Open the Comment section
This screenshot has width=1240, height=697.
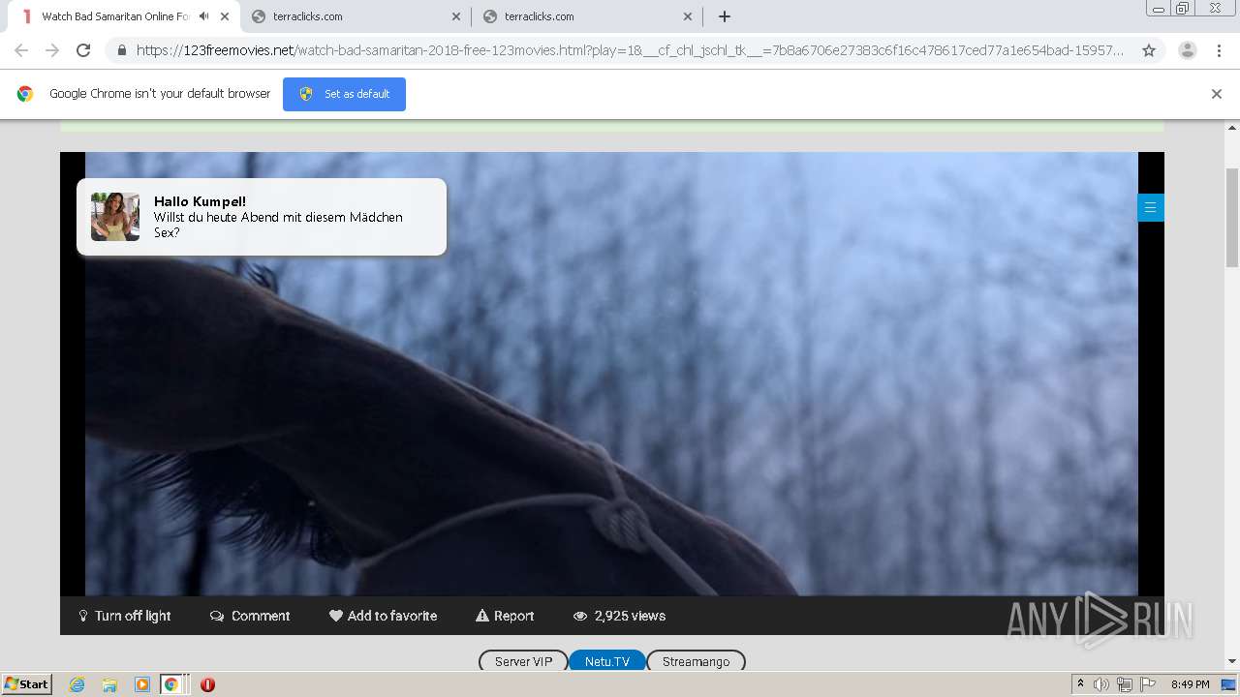tap(250, 616)
